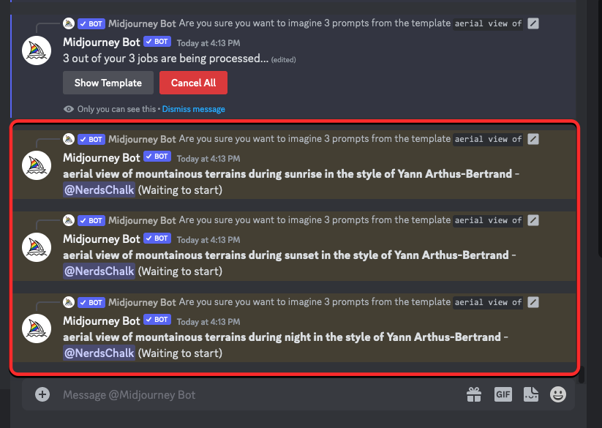Open the gift Nitro icon

474,394
